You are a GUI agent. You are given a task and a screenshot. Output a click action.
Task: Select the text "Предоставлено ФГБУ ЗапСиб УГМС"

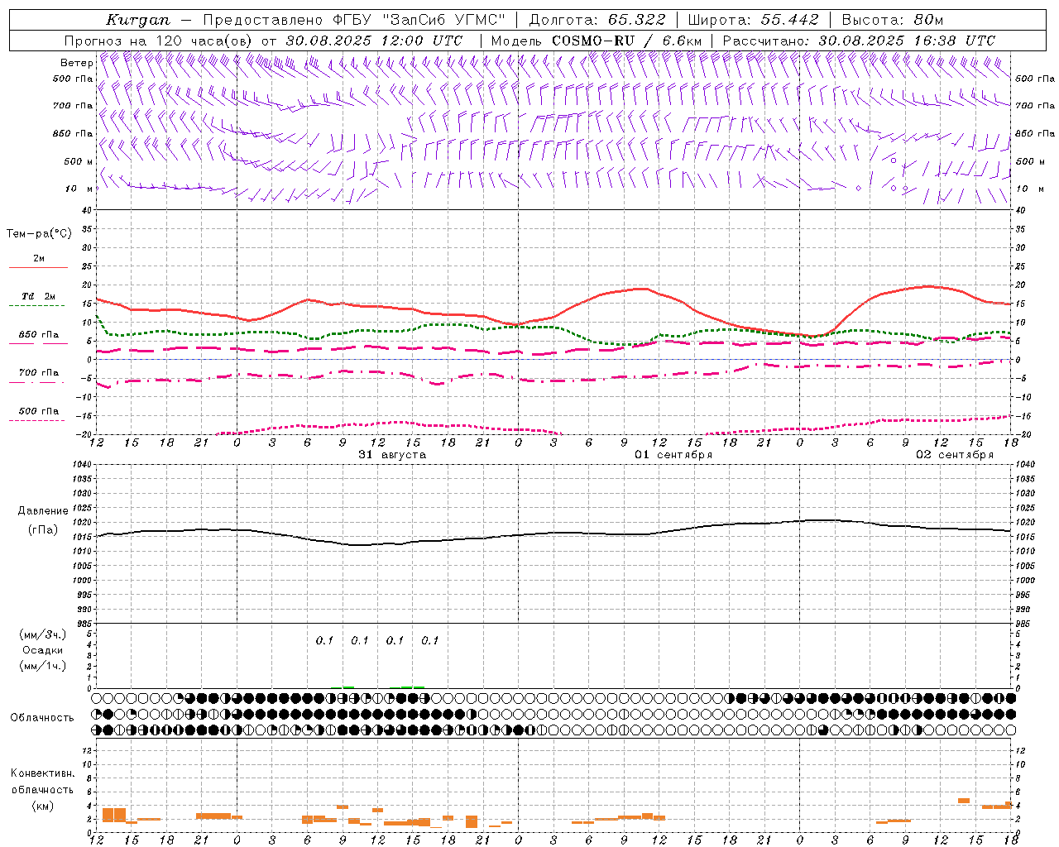point(354,20)
